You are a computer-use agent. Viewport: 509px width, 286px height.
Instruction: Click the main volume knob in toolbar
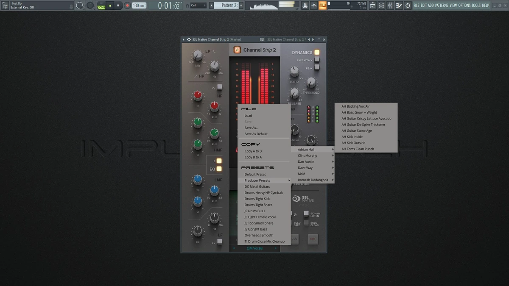pos(80,6)
